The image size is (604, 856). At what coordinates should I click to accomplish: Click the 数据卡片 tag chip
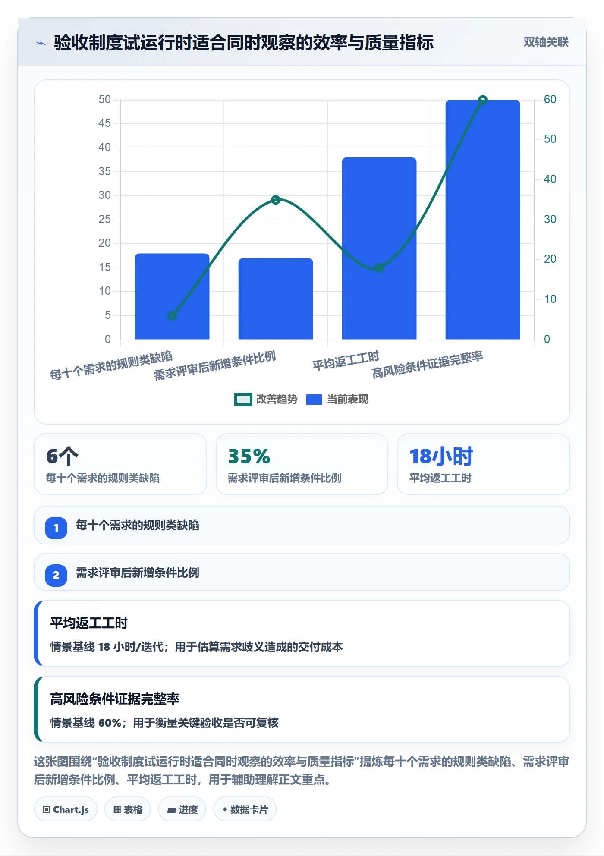[245, 809]
